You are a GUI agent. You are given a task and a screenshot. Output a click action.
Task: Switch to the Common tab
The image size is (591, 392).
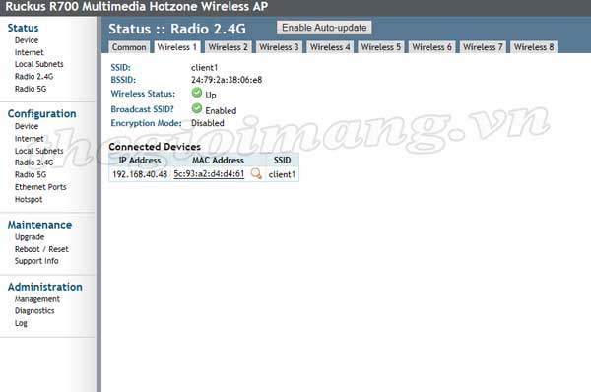129,47
